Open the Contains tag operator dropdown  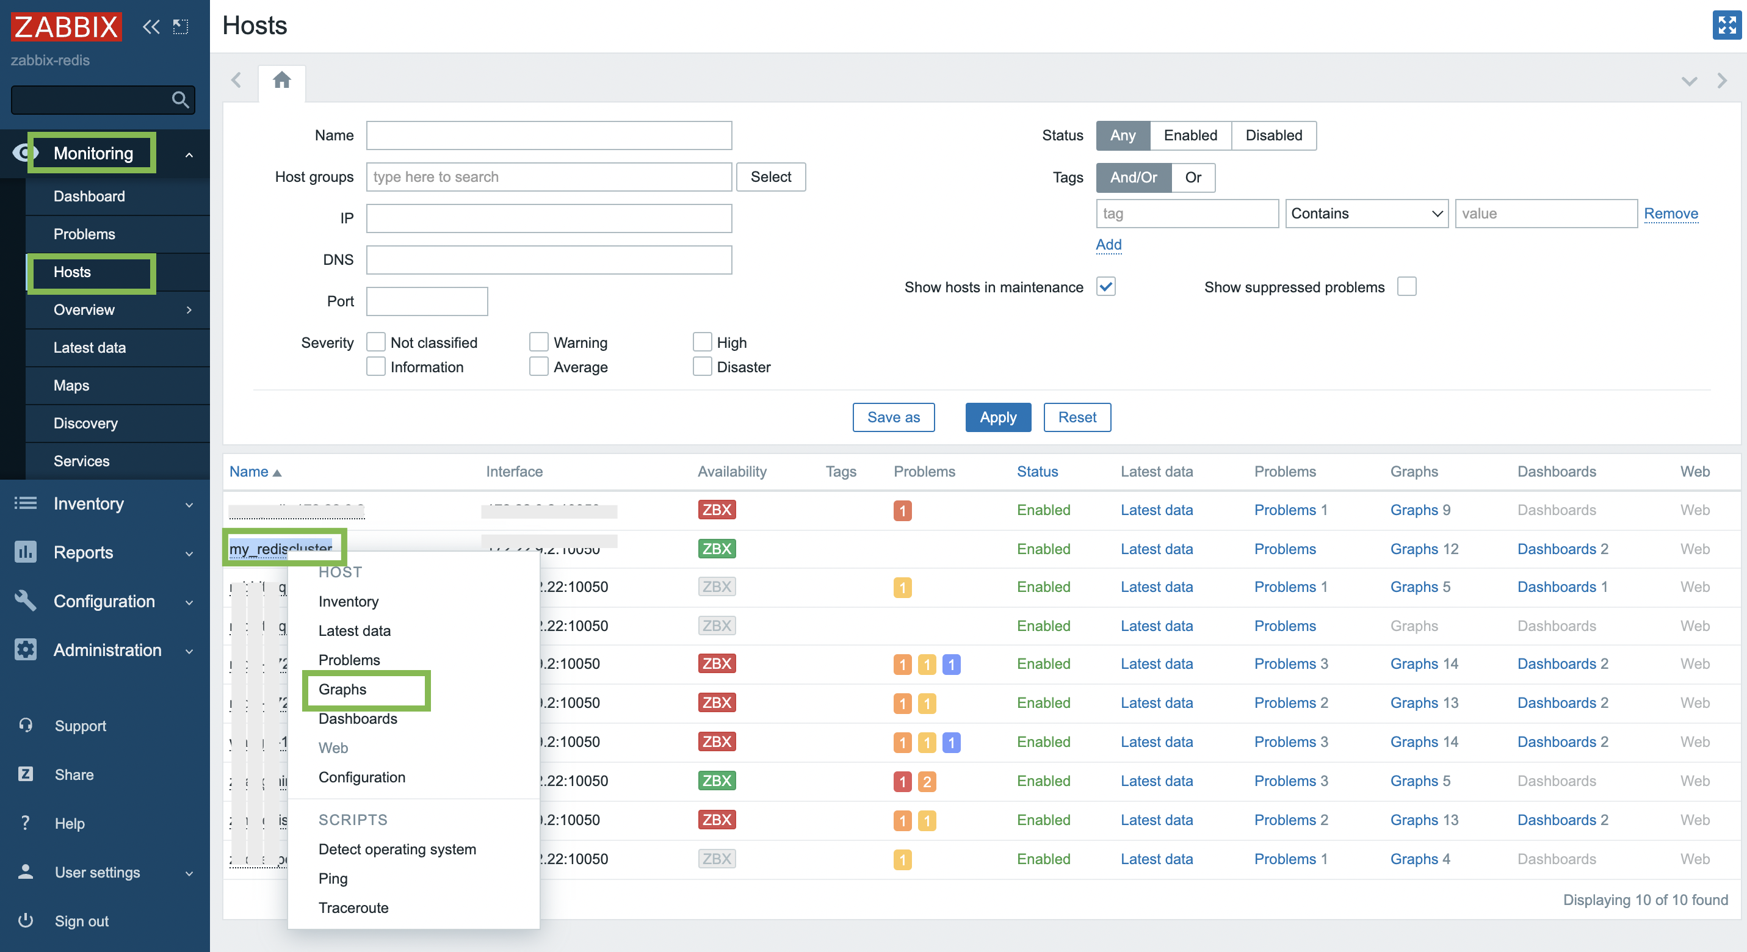[x=1365, y=214]
